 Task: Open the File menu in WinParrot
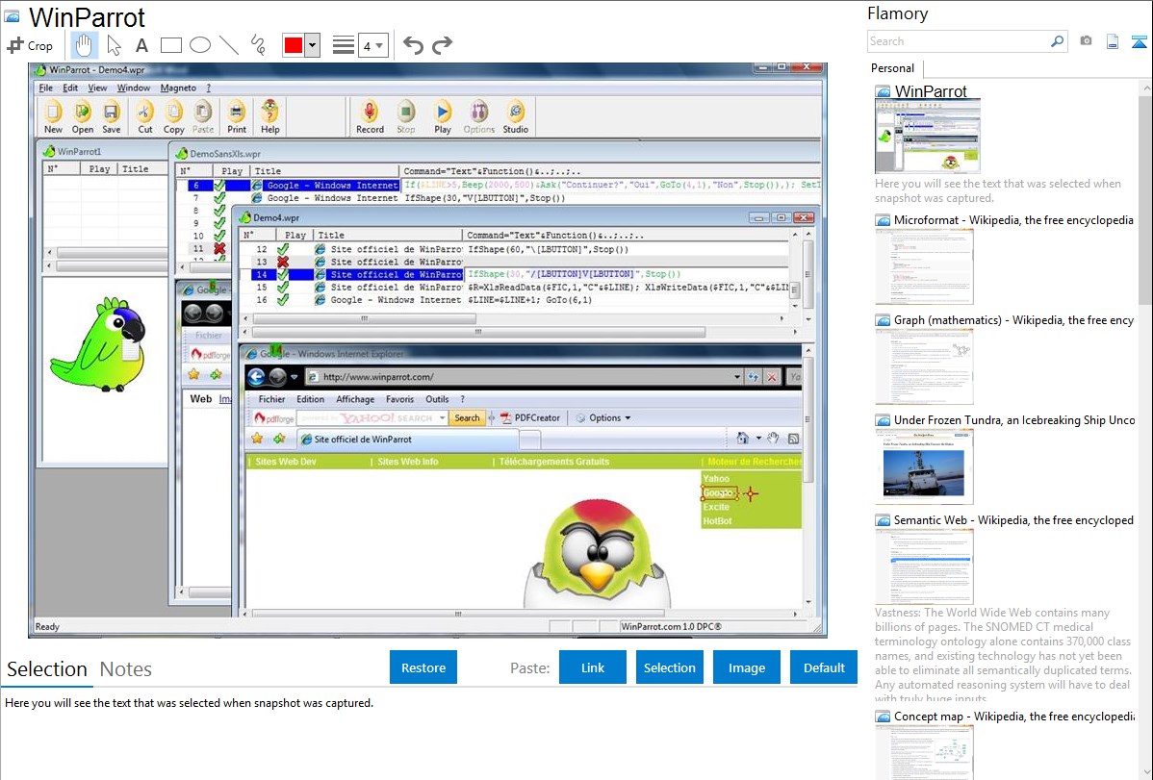[x=45, y=88]
